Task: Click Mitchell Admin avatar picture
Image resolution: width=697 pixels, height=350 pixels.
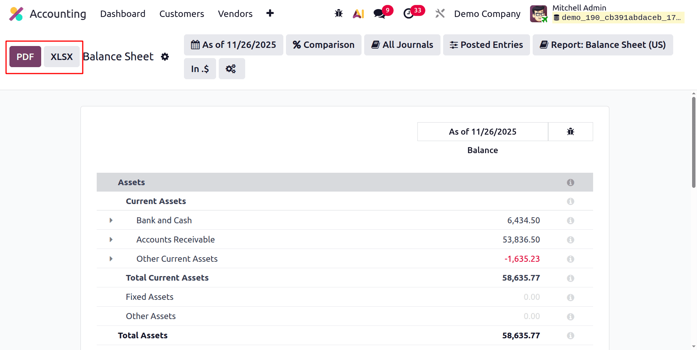Action: [538, 14]
